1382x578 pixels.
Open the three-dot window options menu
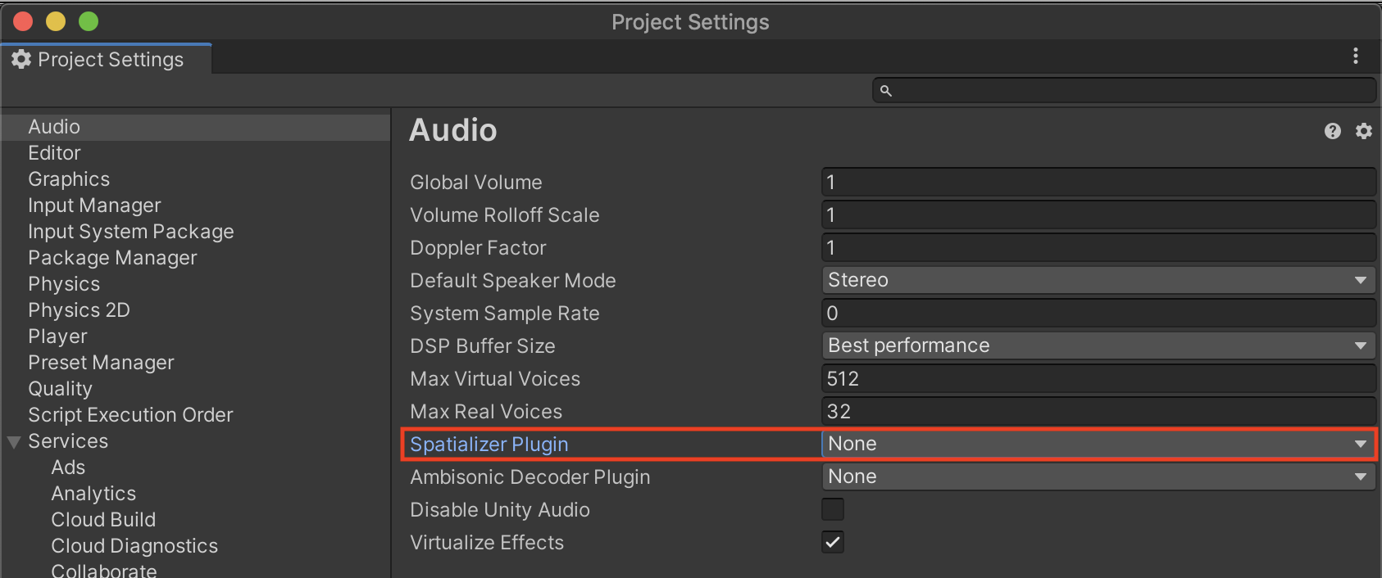1356,56
